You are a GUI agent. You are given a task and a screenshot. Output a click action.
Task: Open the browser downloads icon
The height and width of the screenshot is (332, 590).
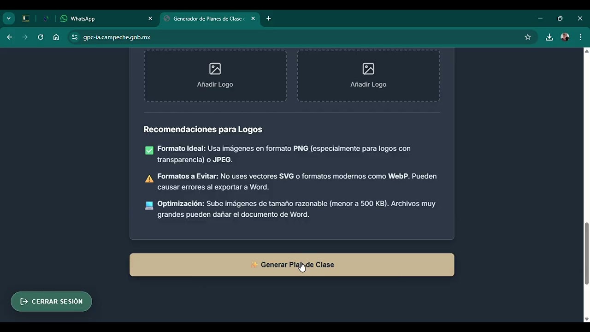click(549, 37)
